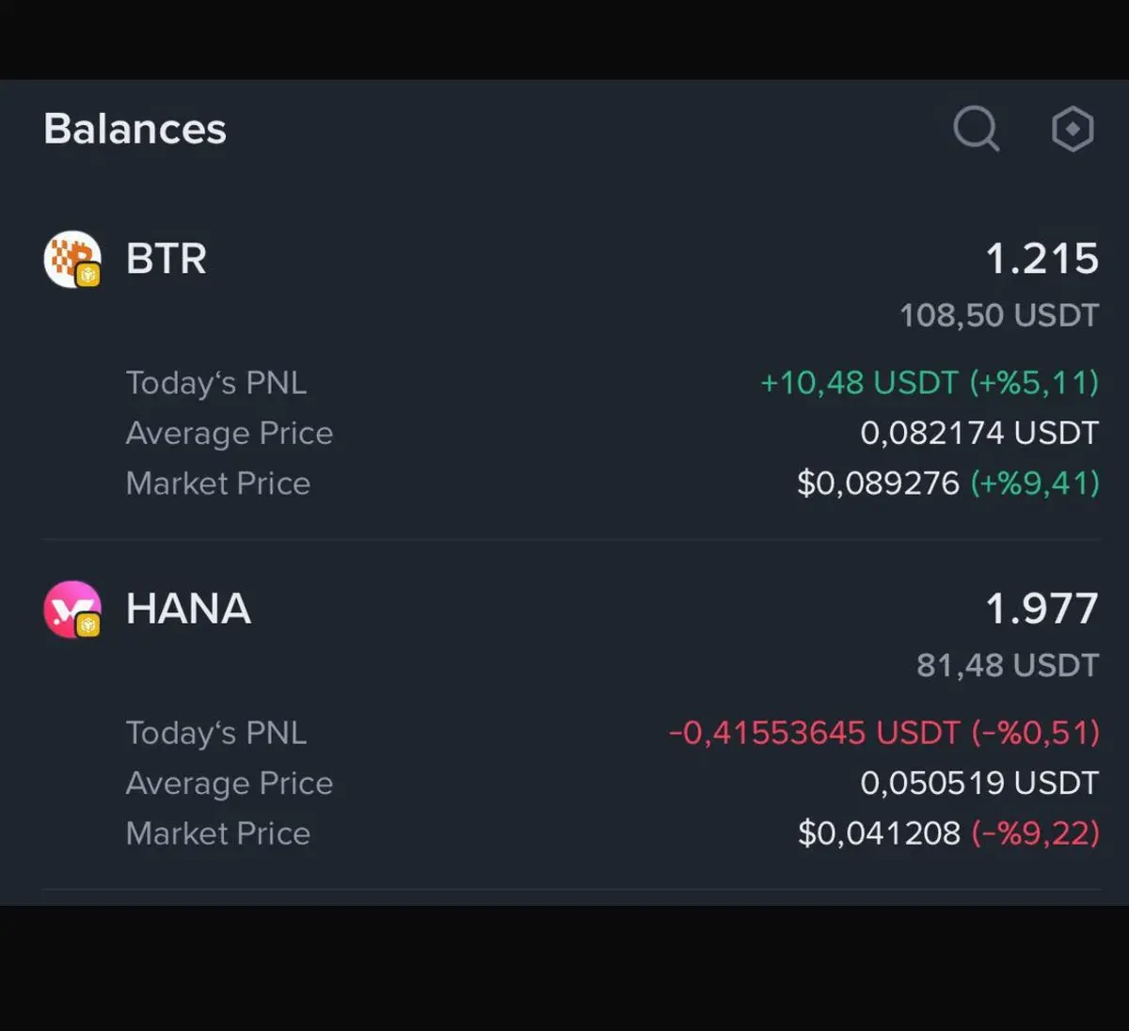Click the Today's PNL label under BTR

pyautogui.click(x=216, y=383)
